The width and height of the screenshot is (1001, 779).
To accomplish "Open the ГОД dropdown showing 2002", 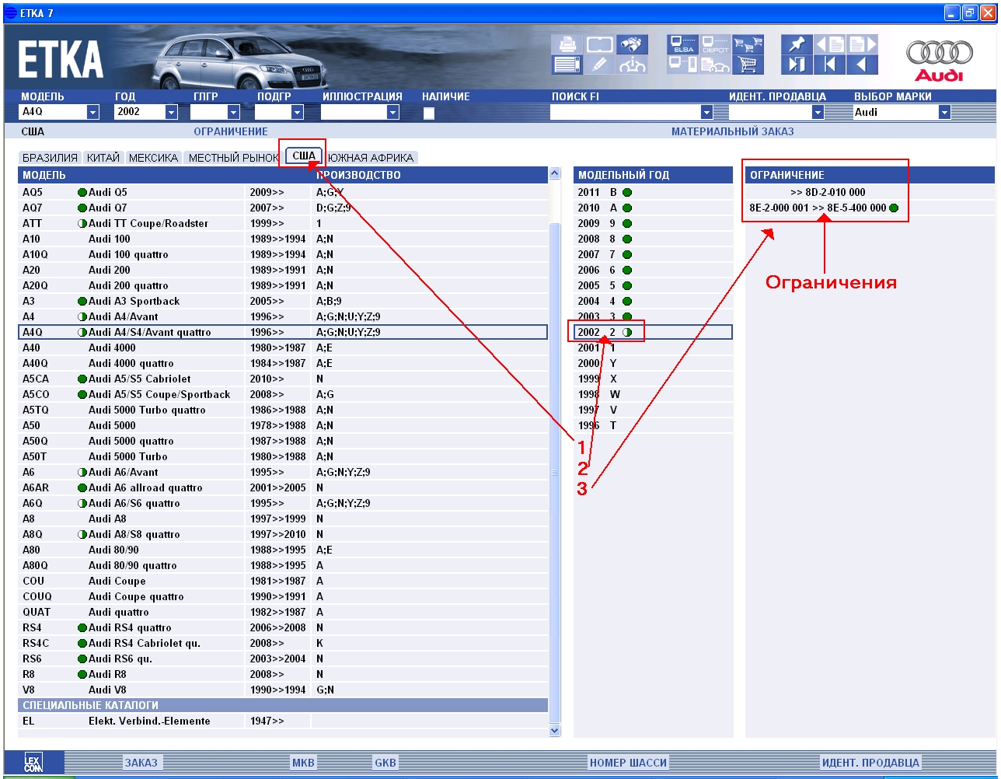I will [x=171, y=112].
